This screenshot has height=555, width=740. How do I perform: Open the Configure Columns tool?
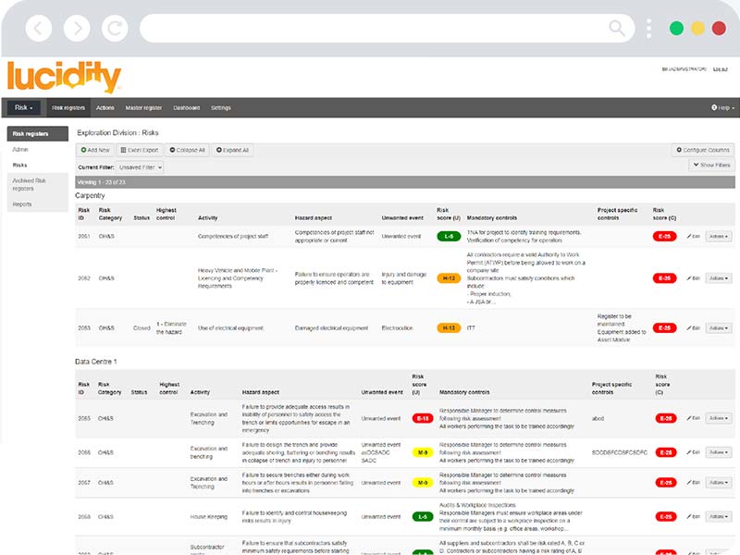point(702,150)
